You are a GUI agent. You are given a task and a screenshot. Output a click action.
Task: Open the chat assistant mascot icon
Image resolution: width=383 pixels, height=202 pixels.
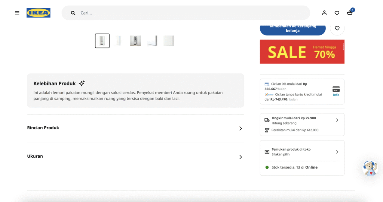point(370,168)
